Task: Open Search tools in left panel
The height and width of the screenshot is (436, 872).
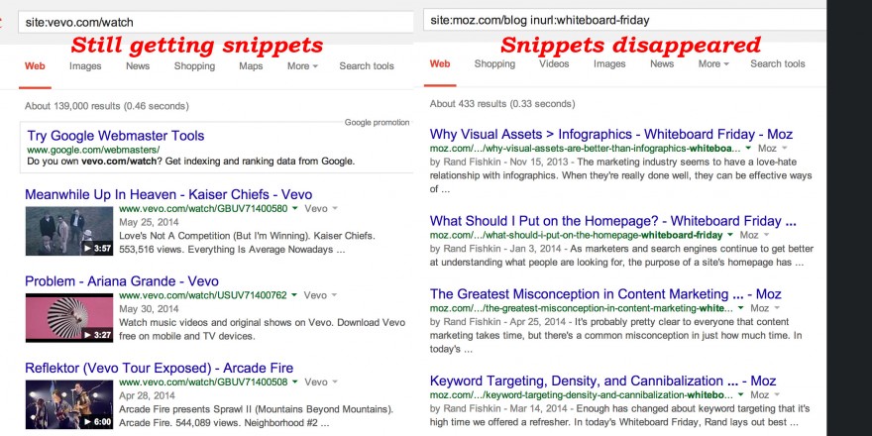Action: 367,66
